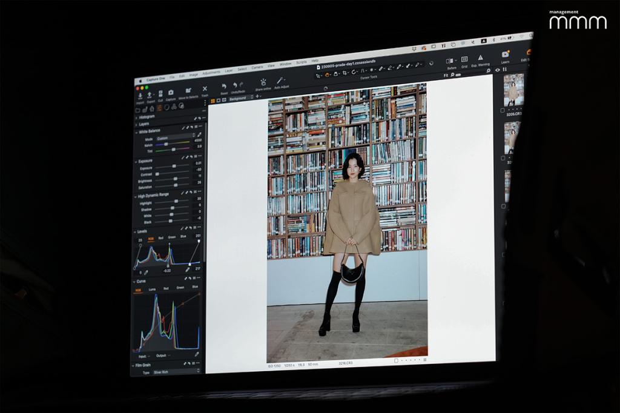
Task: Collapse the Levels panel
Action: click(135, 232)
